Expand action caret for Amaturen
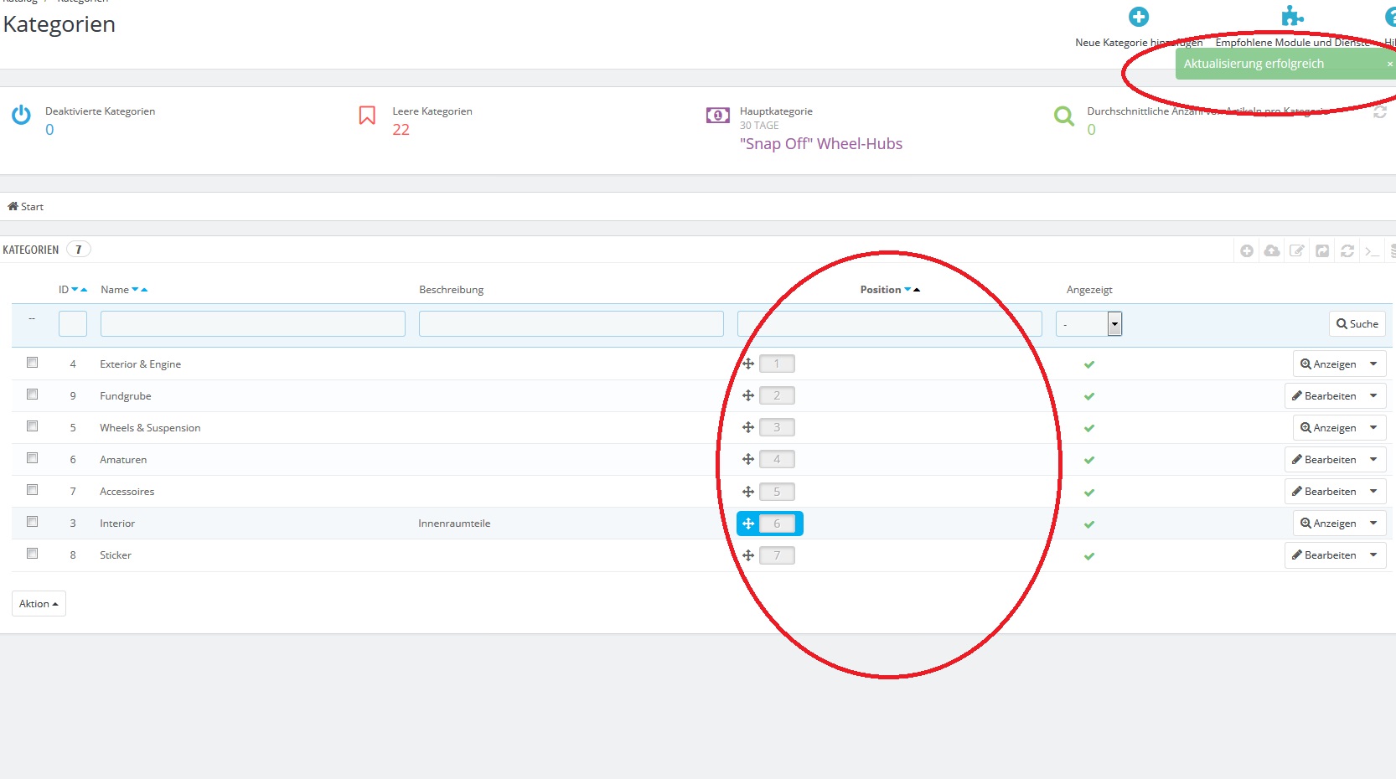The image size is (1396, 779). click(1373, 459)
